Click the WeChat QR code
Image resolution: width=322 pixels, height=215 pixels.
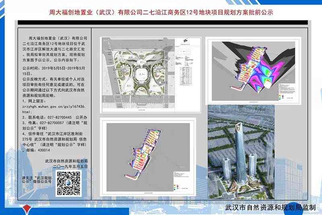point(68,182)
